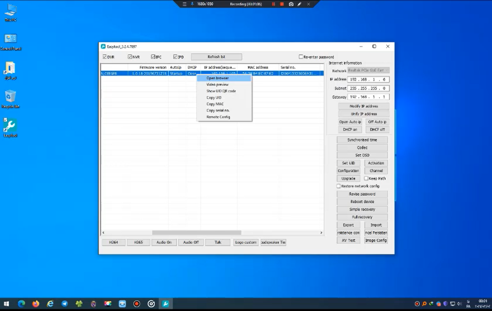Choose Open browser from the context menu
This screenshot has width=492, height=311.
coord(218,78)
